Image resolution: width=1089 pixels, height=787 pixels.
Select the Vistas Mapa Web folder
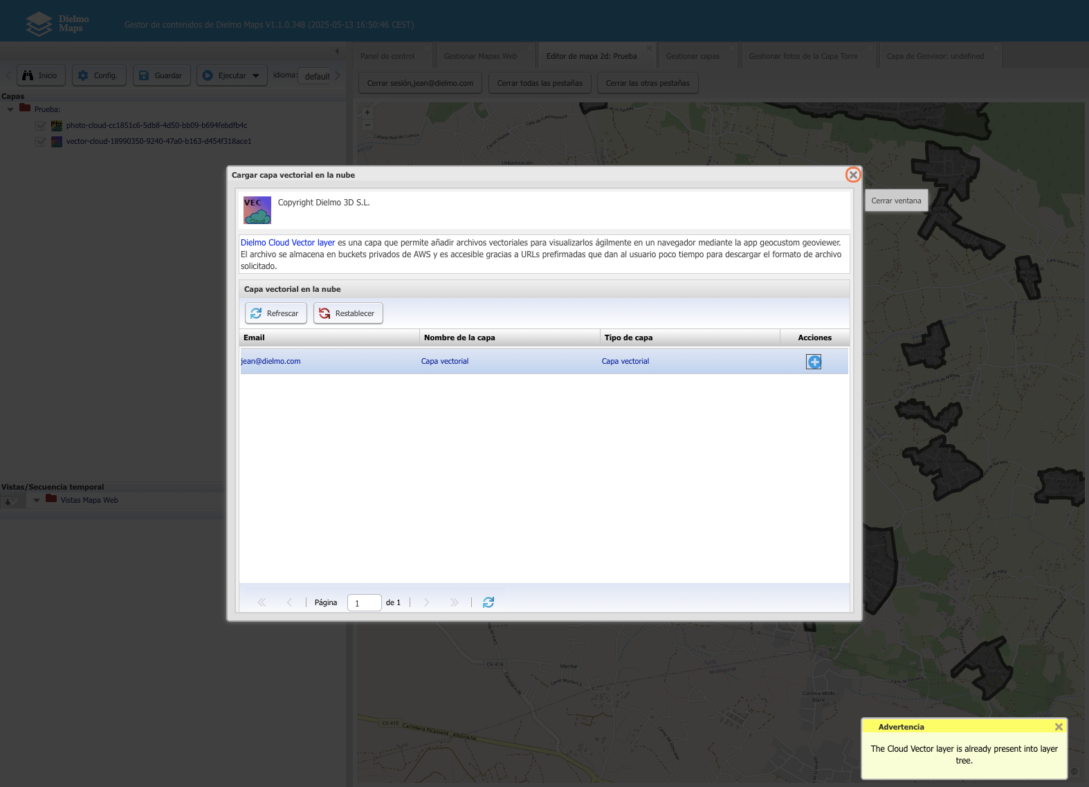pos(89,500)
